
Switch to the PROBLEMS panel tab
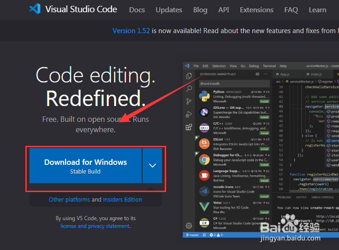coord(284,197)
